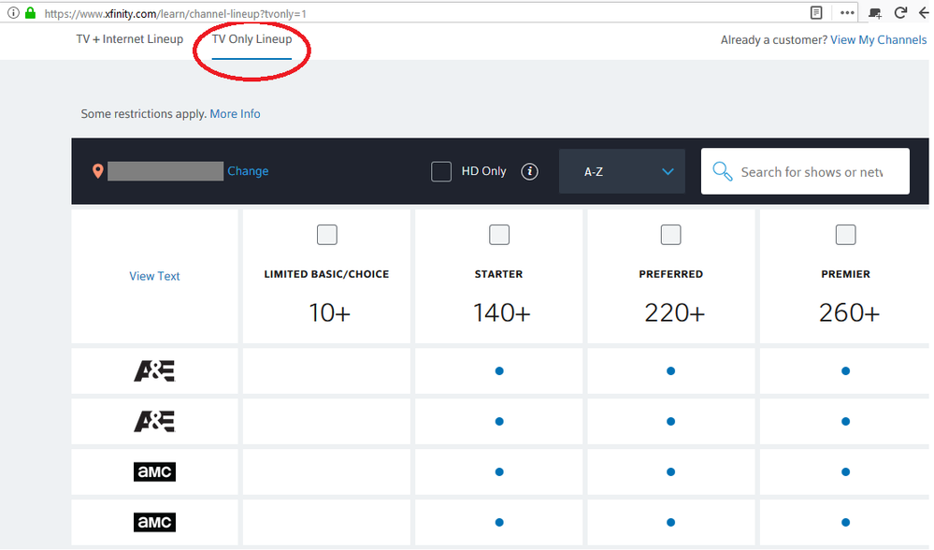934x550 pixels.
Task: Click the Change location link
Action: pyautogui.click(x=248, y=171)
